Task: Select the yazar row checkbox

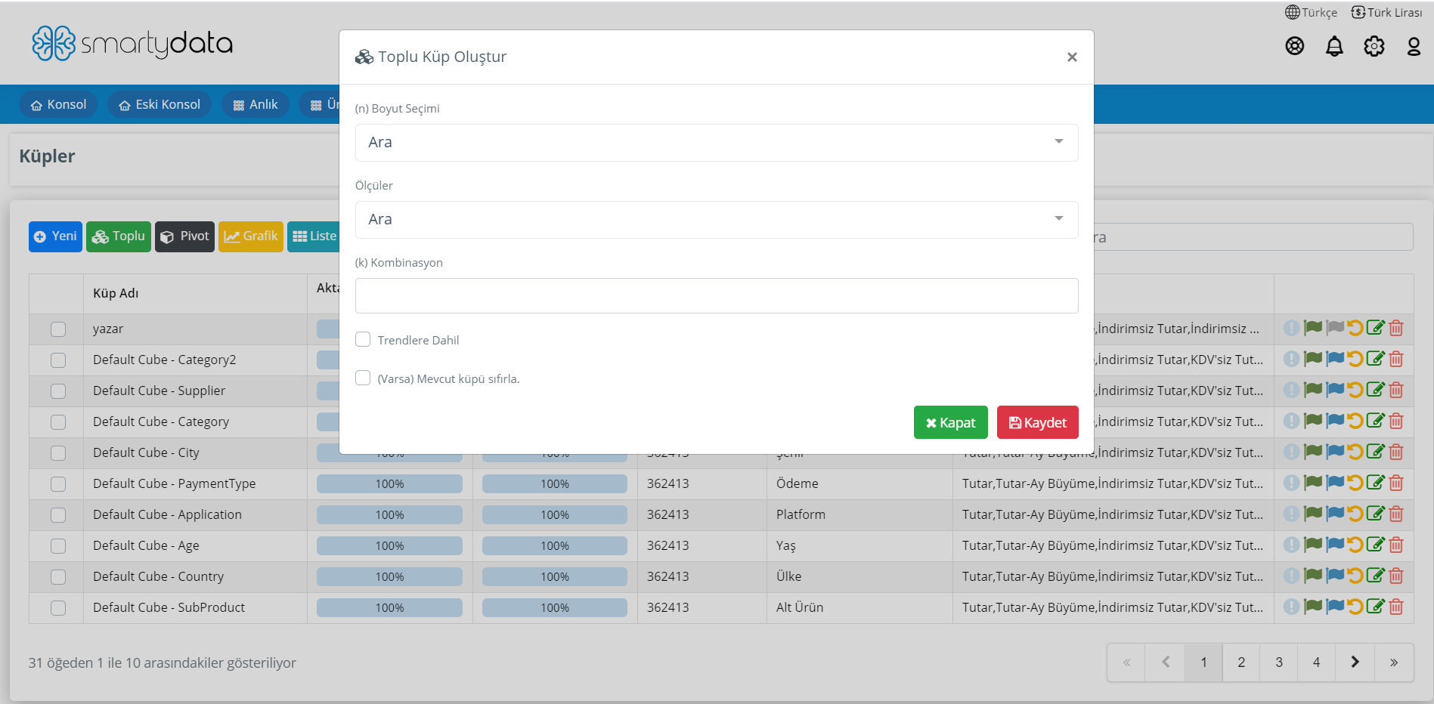Action: pos(58,329)
